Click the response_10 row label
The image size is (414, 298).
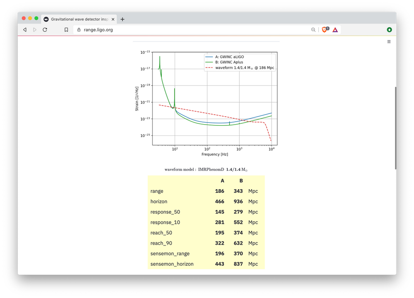165,223
